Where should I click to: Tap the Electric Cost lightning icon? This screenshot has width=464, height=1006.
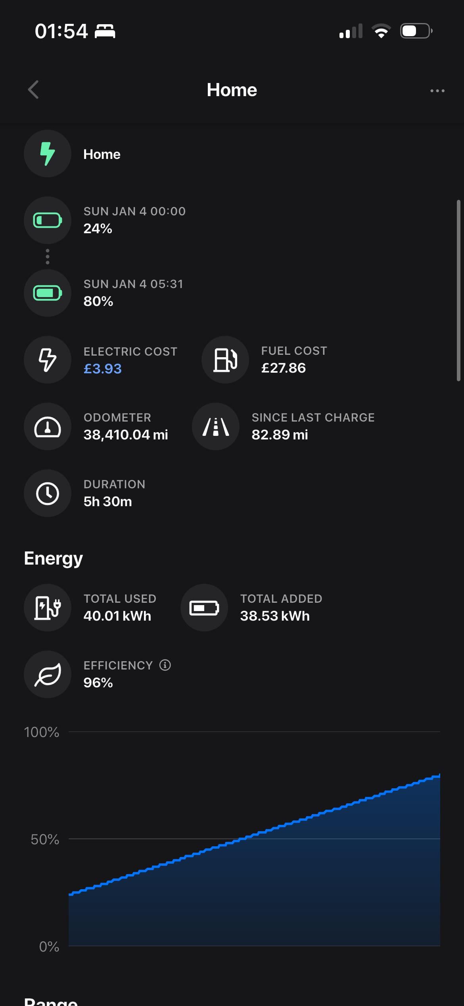click(x=48, y=360)
